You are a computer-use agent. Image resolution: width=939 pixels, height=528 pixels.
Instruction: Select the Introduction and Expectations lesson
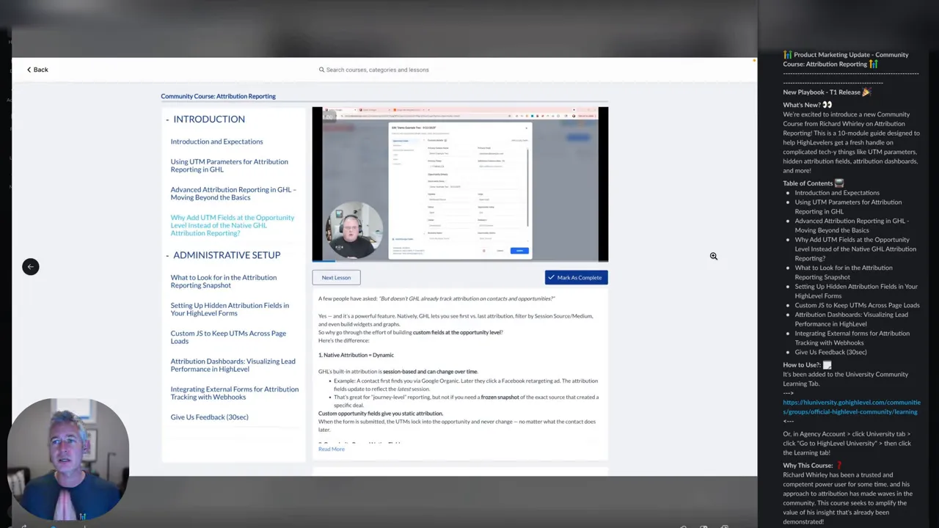pyautogui.click(x=216, y=141)
